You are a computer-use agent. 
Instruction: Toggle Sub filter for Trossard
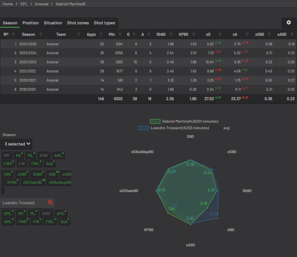point(64,222)
